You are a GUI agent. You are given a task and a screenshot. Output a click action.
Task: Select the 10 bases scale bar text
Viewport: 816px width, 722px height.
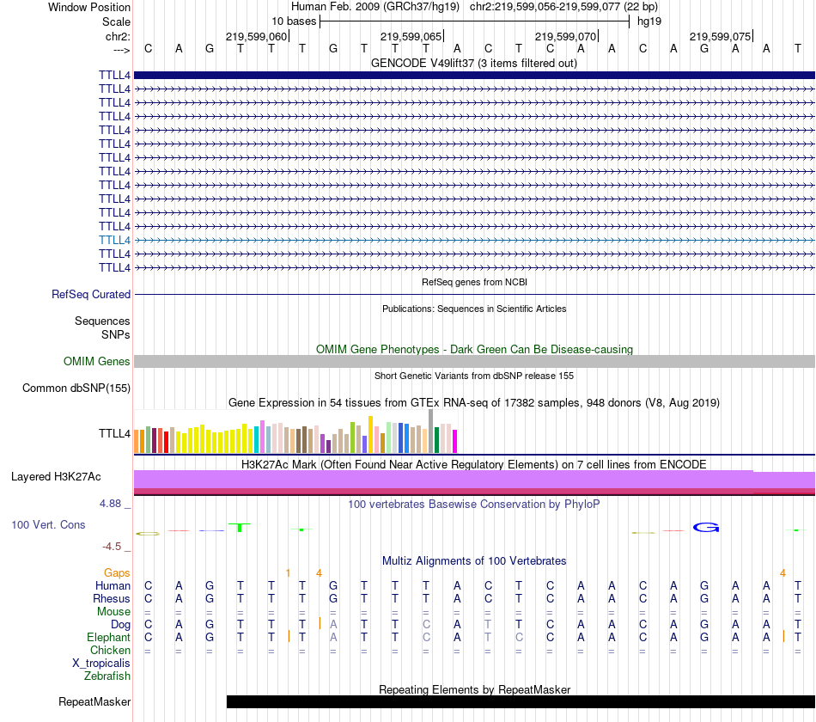pos(294,21)
